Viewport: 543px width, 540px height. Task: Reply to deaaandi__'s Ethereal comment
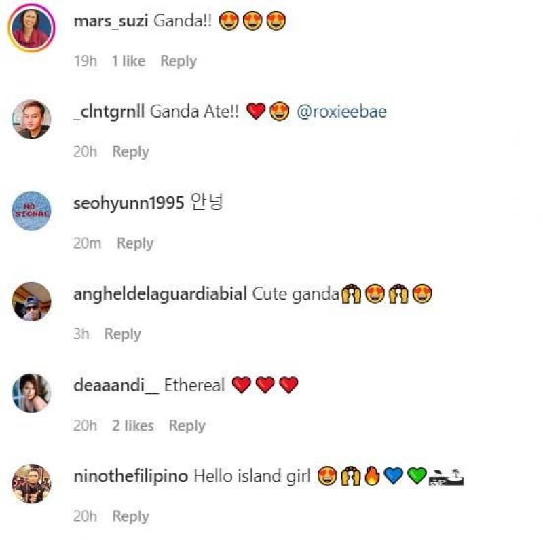click(187, 426)
